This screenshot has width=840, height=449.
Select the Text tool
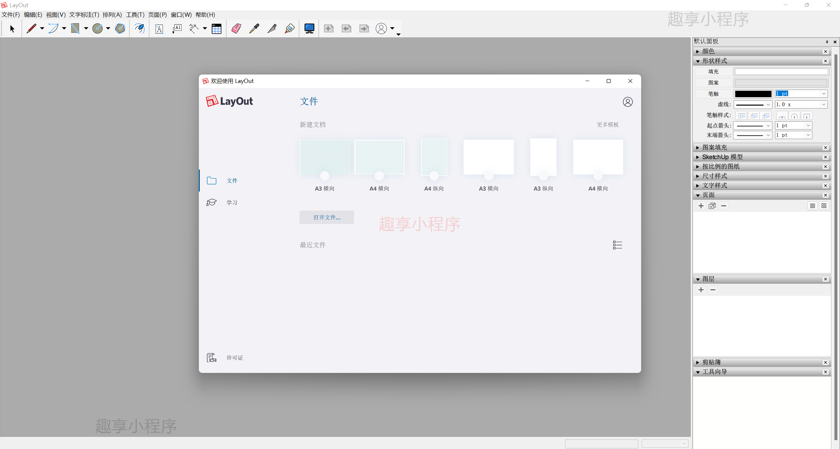(x=159, y=29)
